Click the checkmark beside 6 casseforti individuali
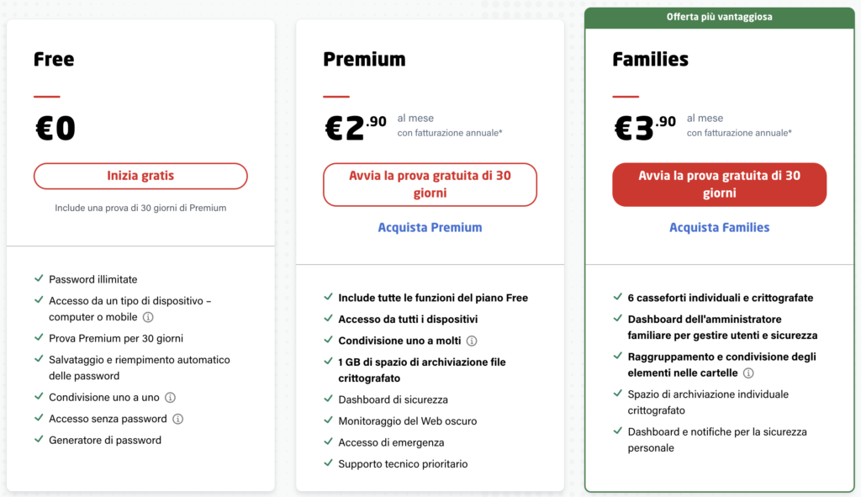This screenshot has height=497, width=861. (x=617, y=297)
